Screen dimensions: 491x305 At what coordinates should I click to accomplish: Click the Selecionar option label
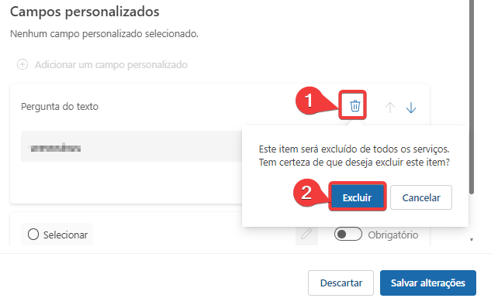pos(65,235)
